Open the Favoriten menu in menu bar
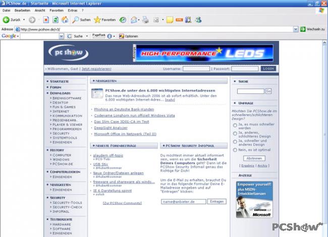The height and width of the screenshot is (237, 328). coord(57,11)
